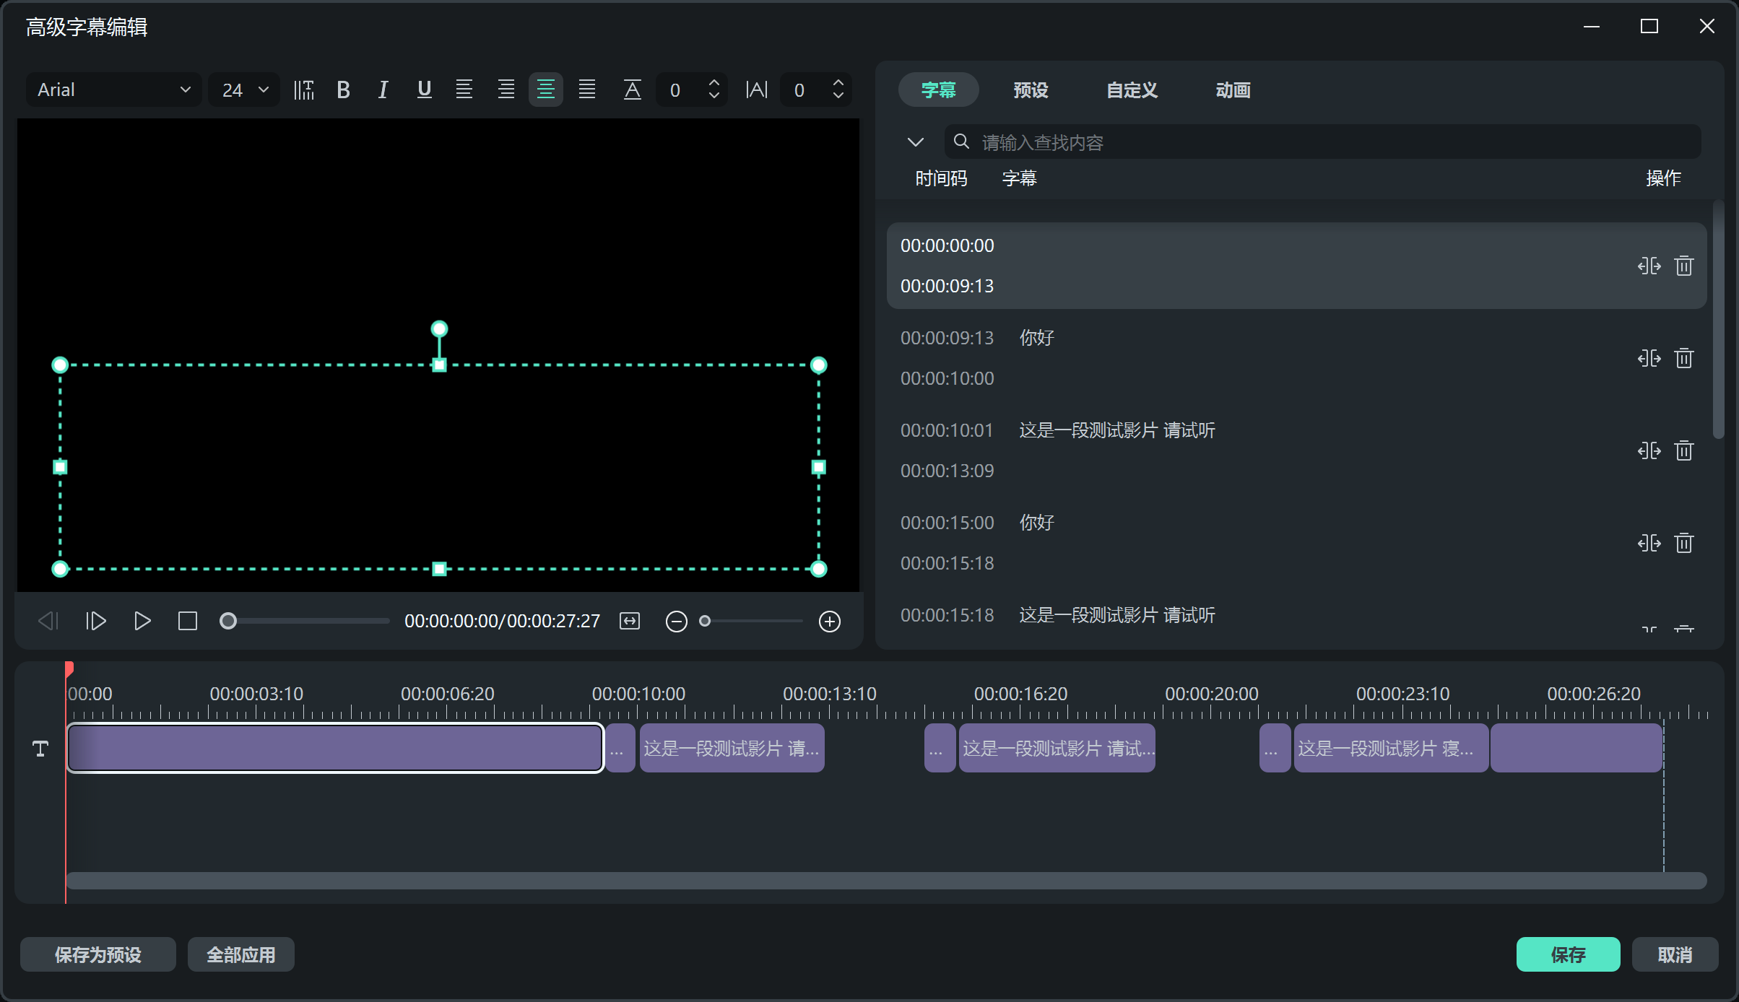Toggle underline text formatting
This screenshot has width=1739, height=1002.
424,90
